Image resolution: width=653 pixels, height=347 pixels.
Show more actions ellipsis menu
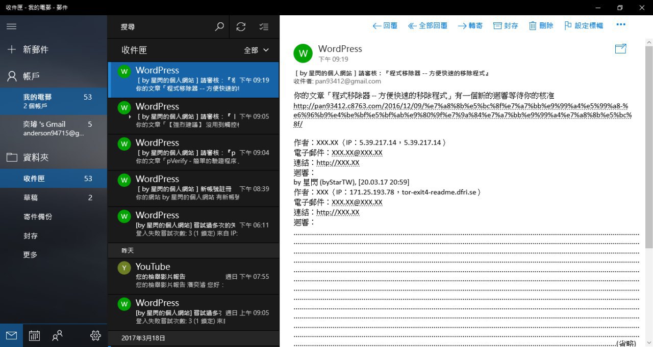(620, 24)
